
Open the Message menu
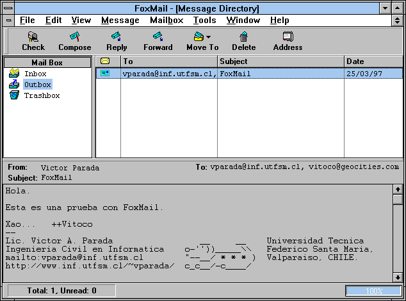[x=120, y=20]
